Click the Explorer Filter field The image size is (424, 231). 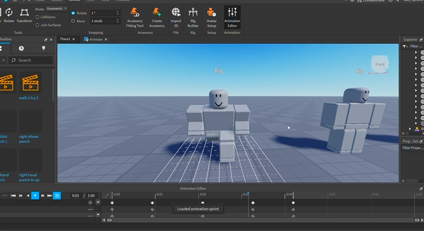point(416,47)
